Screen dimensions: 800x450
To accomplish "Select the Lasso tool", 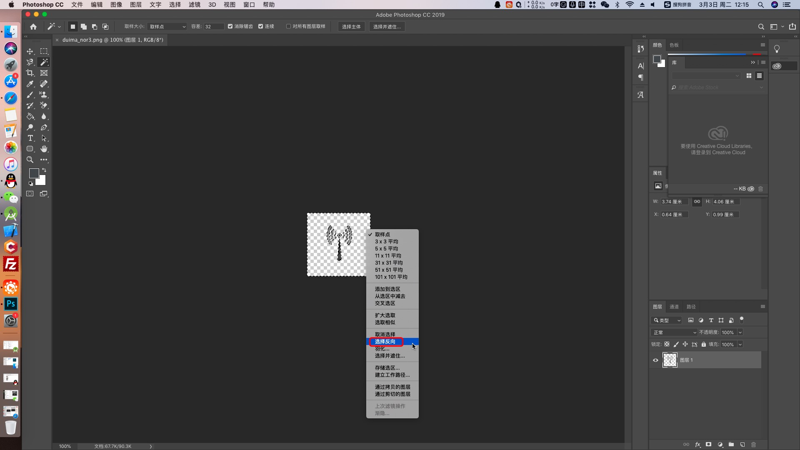I will pos(30,62).
